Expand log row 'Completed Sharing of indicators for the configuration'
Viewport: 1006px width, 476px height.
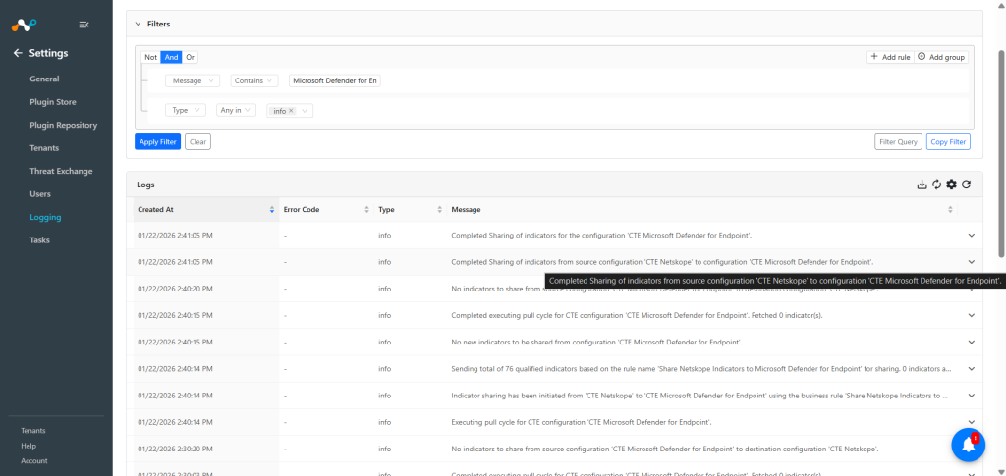[x=972, y=236]
